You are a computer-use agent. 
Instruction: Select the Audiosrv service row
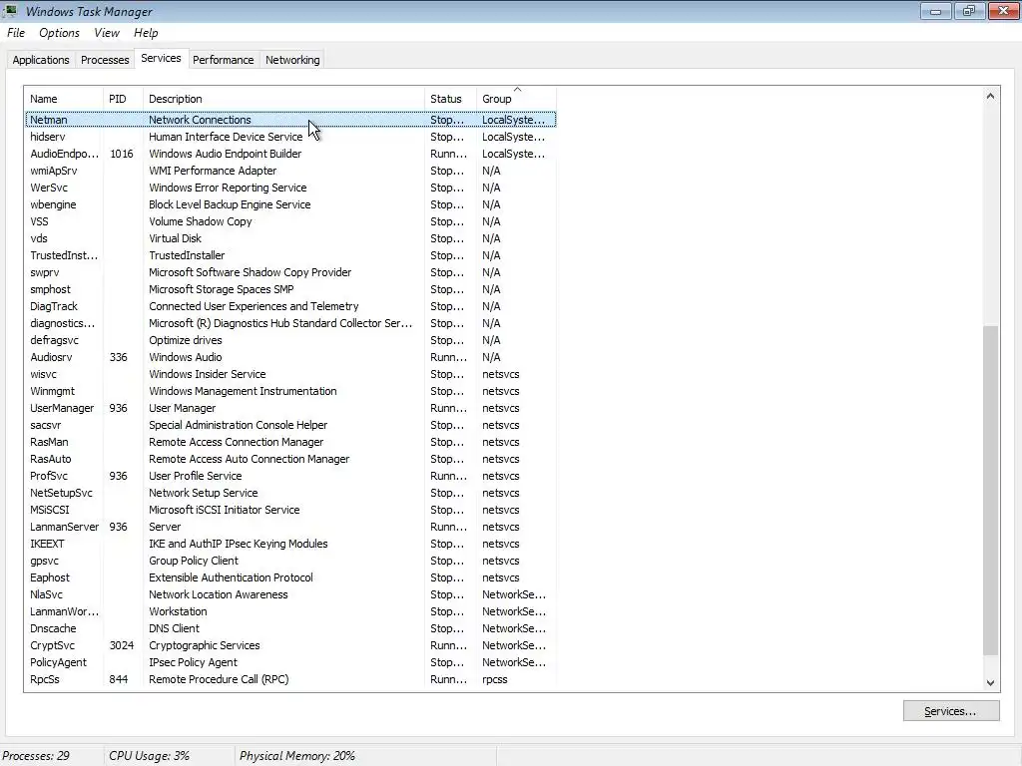click(x=290, y=357)
